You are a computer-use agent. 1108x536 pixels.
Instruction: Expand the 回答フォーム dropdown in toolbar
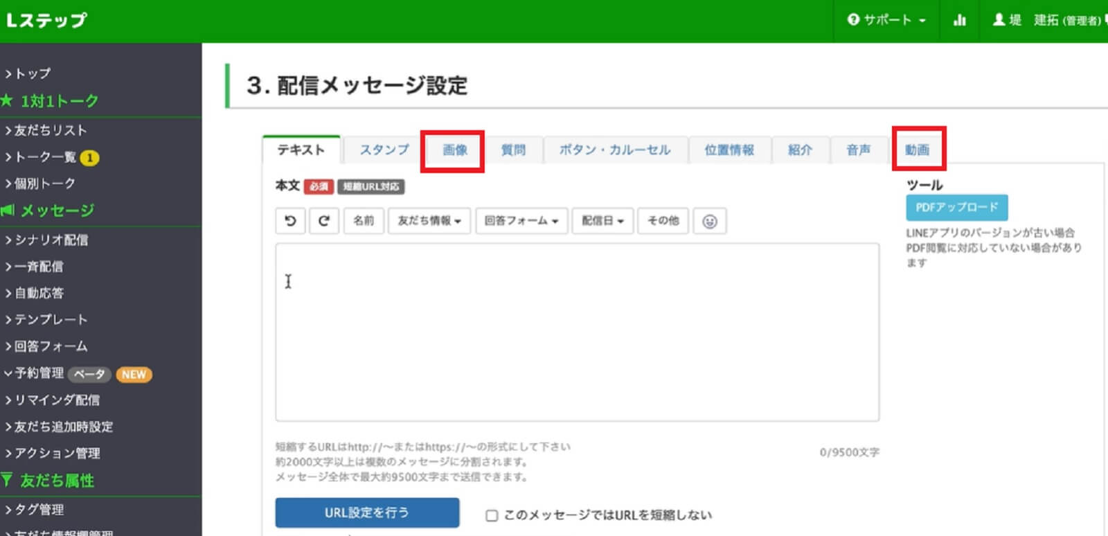click(521, 221)
